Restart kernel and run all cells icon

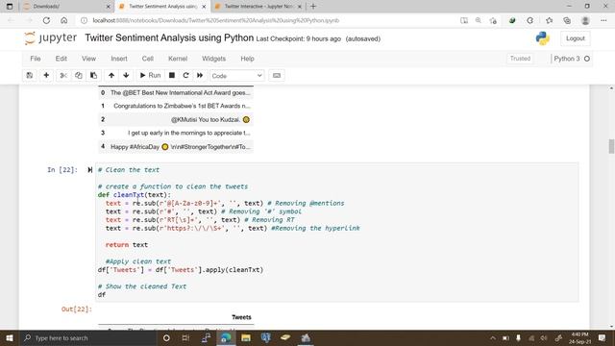200,75
